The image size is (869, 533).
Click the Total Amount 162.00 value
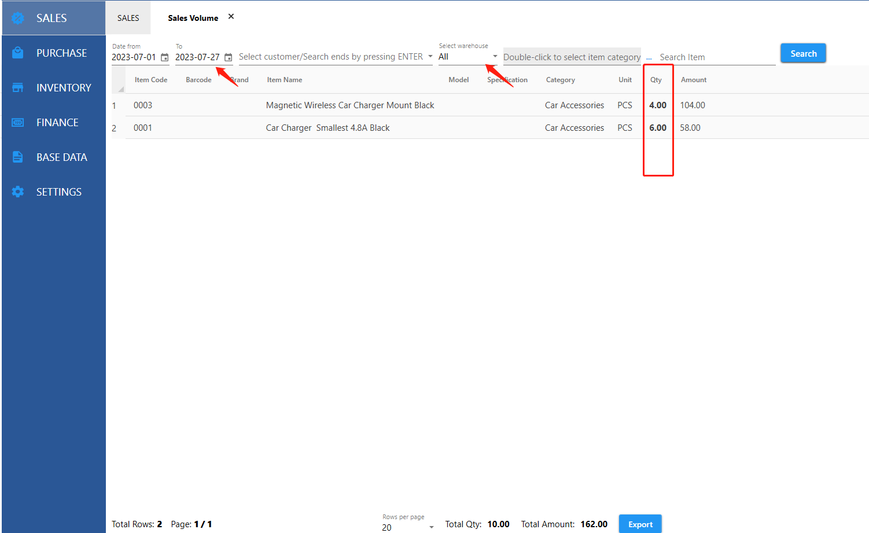(x=594, y=524)
